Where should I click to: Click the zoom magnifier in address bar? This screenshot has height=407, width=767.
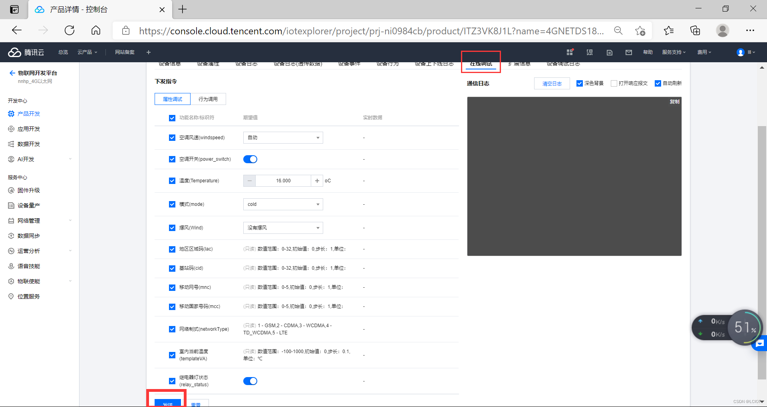point(618,31)
